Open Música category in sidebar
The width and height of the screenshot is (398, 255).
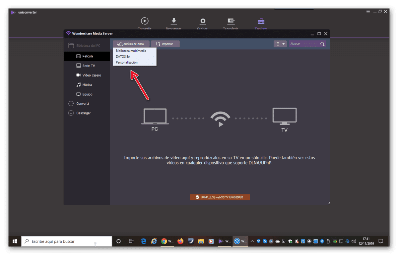pyautogui.click(x=87, y=85)
